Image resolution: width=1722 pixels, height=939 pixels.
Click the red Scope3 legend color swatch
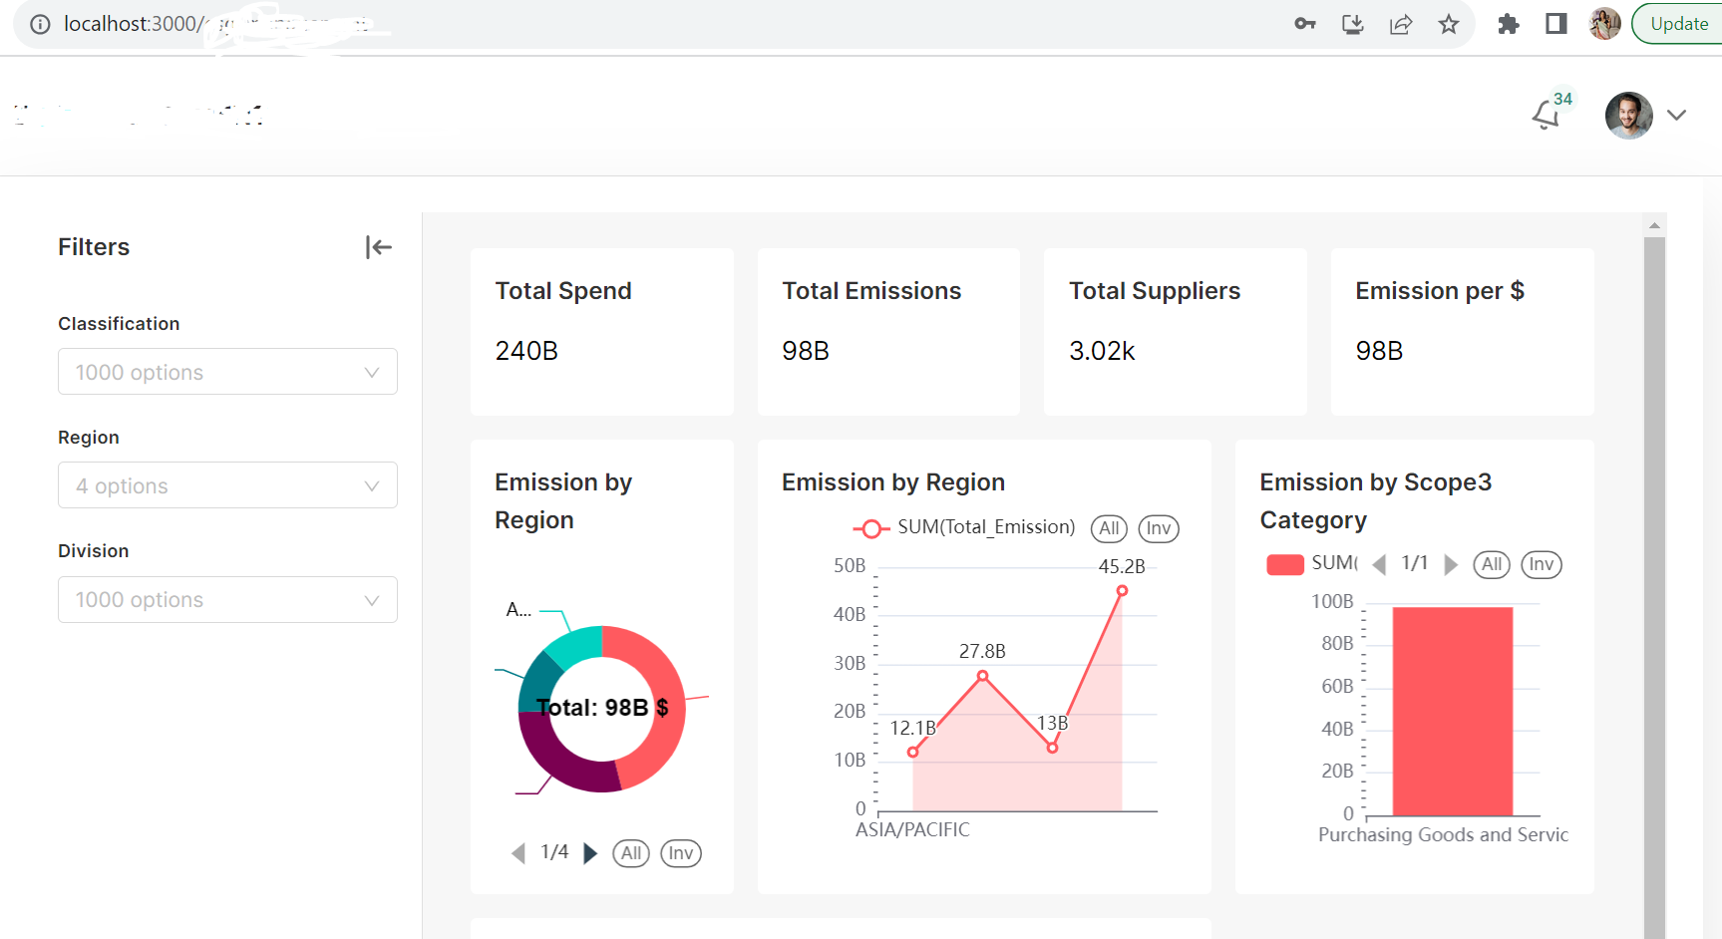(x=1284, y=563)
